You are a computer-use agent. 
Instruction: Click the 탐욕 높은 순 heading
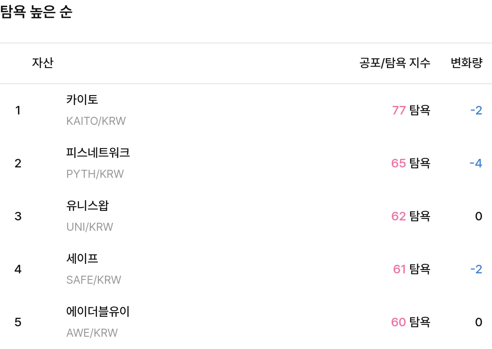[x=36, y=12]
